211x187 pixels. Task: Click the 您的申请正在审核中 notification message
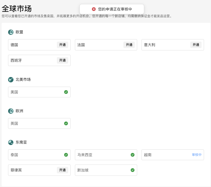(x=115, y=9)
